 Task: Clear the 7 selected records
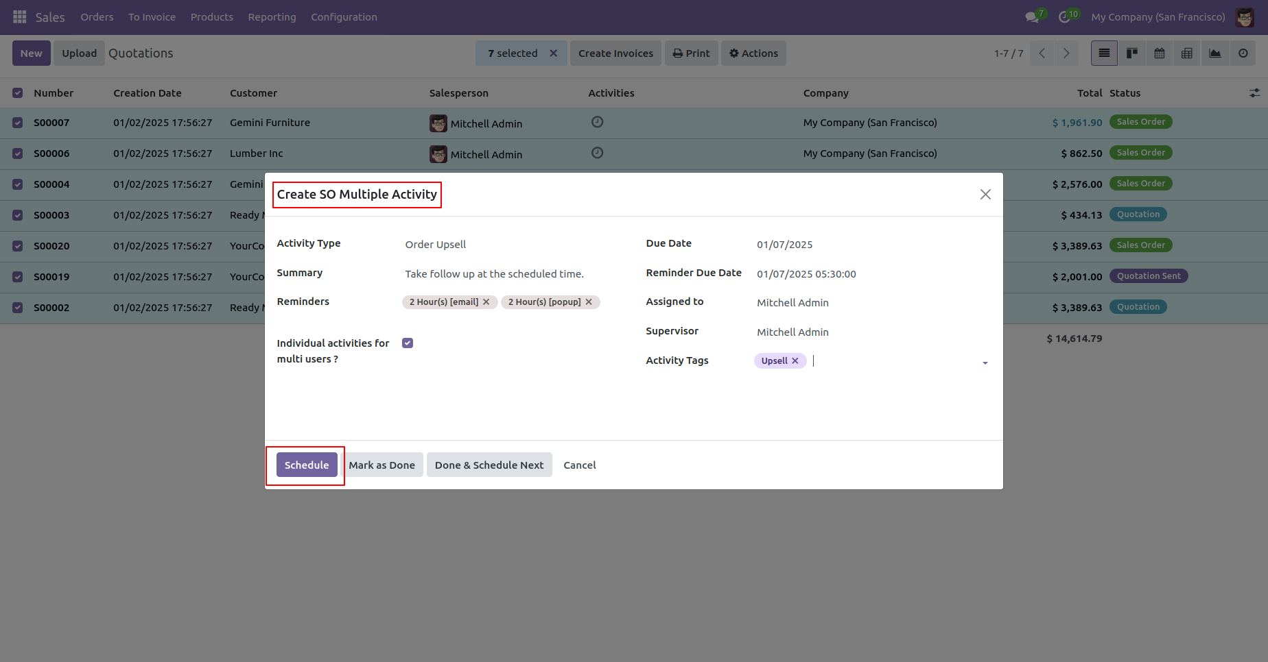point(553,53)
